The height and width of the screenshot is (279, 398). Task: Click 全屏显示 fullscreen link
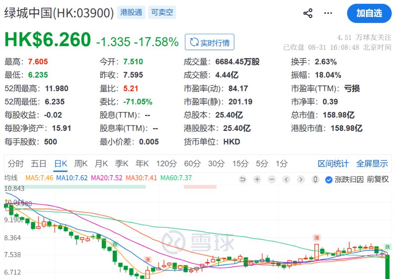tap(372, 164)
